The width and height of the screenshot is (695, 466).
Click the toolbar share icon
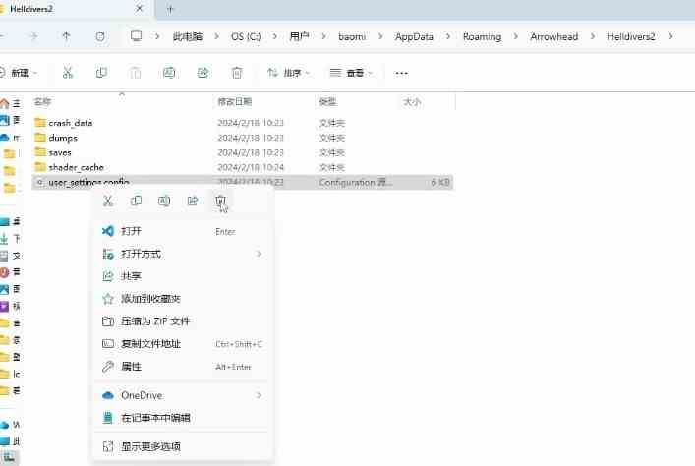pyautogui.click(x=203, y=73)
